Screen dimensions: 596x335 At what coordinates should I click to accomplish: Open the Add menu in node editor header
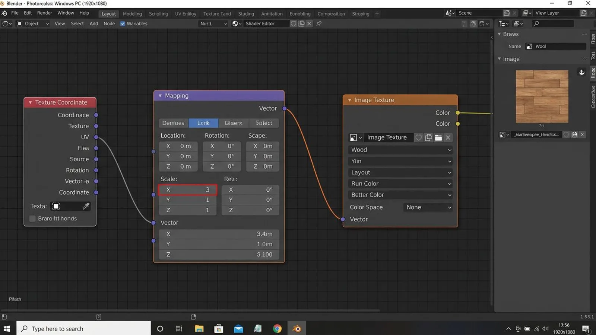click(94, 23)
